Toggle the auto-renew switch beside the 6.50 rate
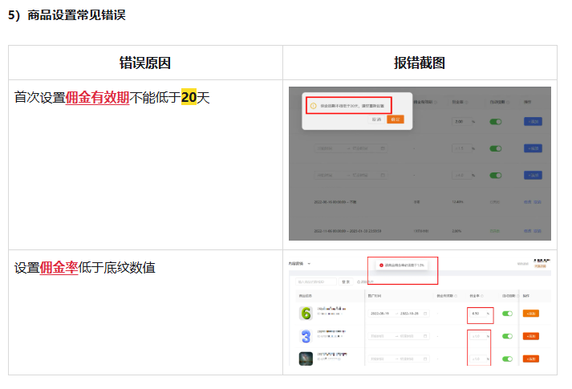Screen dimensions: 572x389 pos(507,314)
